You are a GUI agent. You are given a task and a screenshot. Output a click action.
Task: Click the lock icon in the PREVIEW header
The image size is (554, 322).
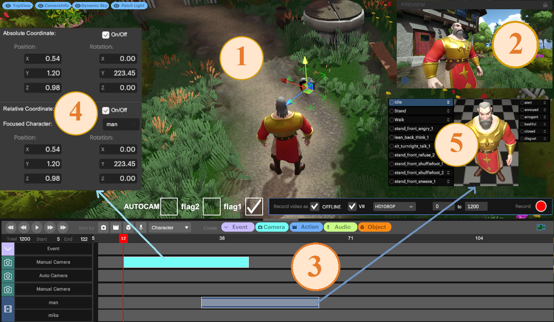(x=545, y=5)
